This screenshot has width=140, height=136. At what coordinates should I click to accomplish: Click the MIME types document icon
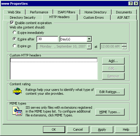(17, 111)
